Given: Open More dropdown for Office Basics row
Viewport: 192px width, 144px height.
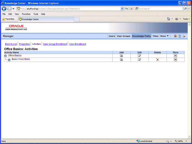Looking at the screenshot, I should tap(175, 56).
